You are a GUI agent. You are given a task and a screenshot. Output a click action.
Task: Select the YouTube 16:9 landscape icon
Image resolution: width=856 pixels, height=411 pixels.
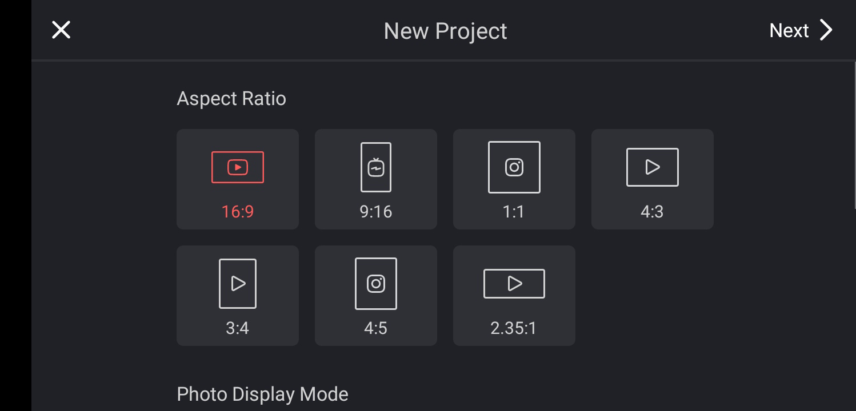tap(238, 167)
